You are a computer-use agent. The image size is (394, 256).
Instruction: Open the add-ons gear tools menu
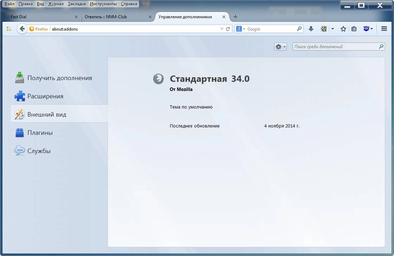coord(280,47)
